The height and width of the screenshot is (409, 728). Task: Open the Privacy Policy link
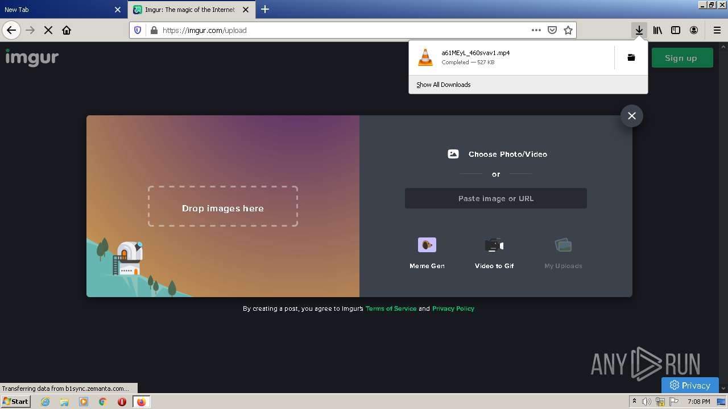point(453,308)
